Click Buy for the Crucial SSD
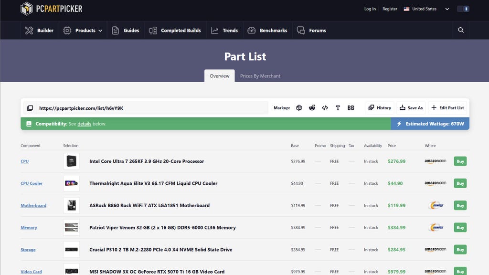The height and width of the screenshot is (275, 489). [x=460, y=250]
